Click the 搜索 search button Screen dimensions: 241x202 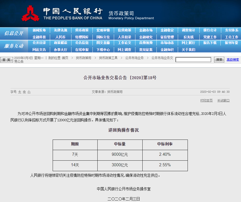click(219, 60)
